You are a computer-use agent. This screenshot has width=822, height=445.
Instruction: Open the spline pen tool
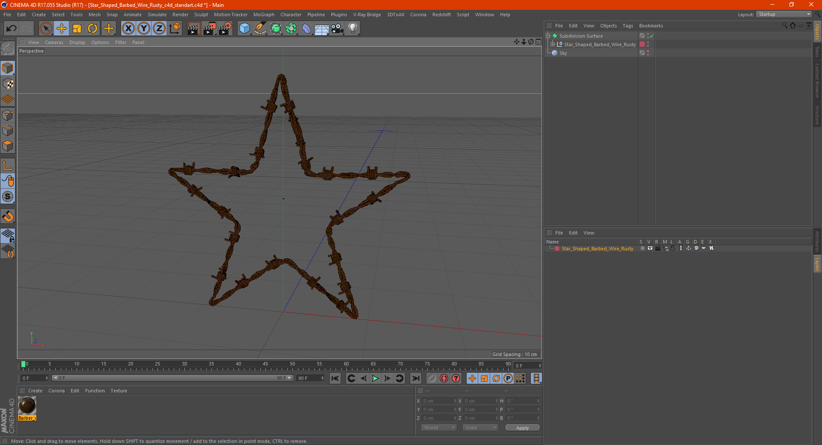point(260,29)
